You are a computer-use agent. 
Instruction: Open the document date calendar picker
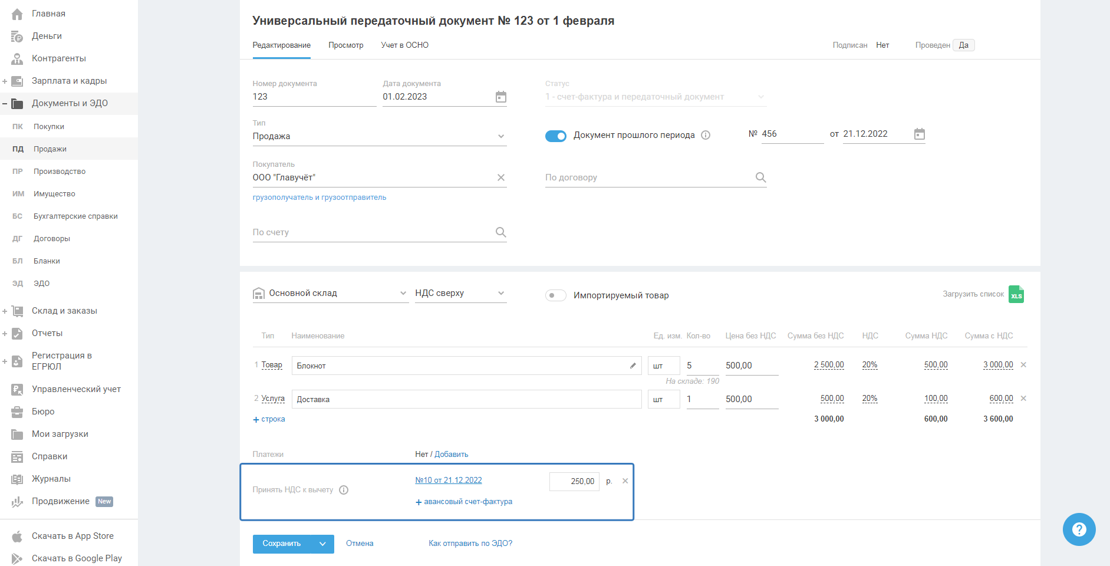500,97
